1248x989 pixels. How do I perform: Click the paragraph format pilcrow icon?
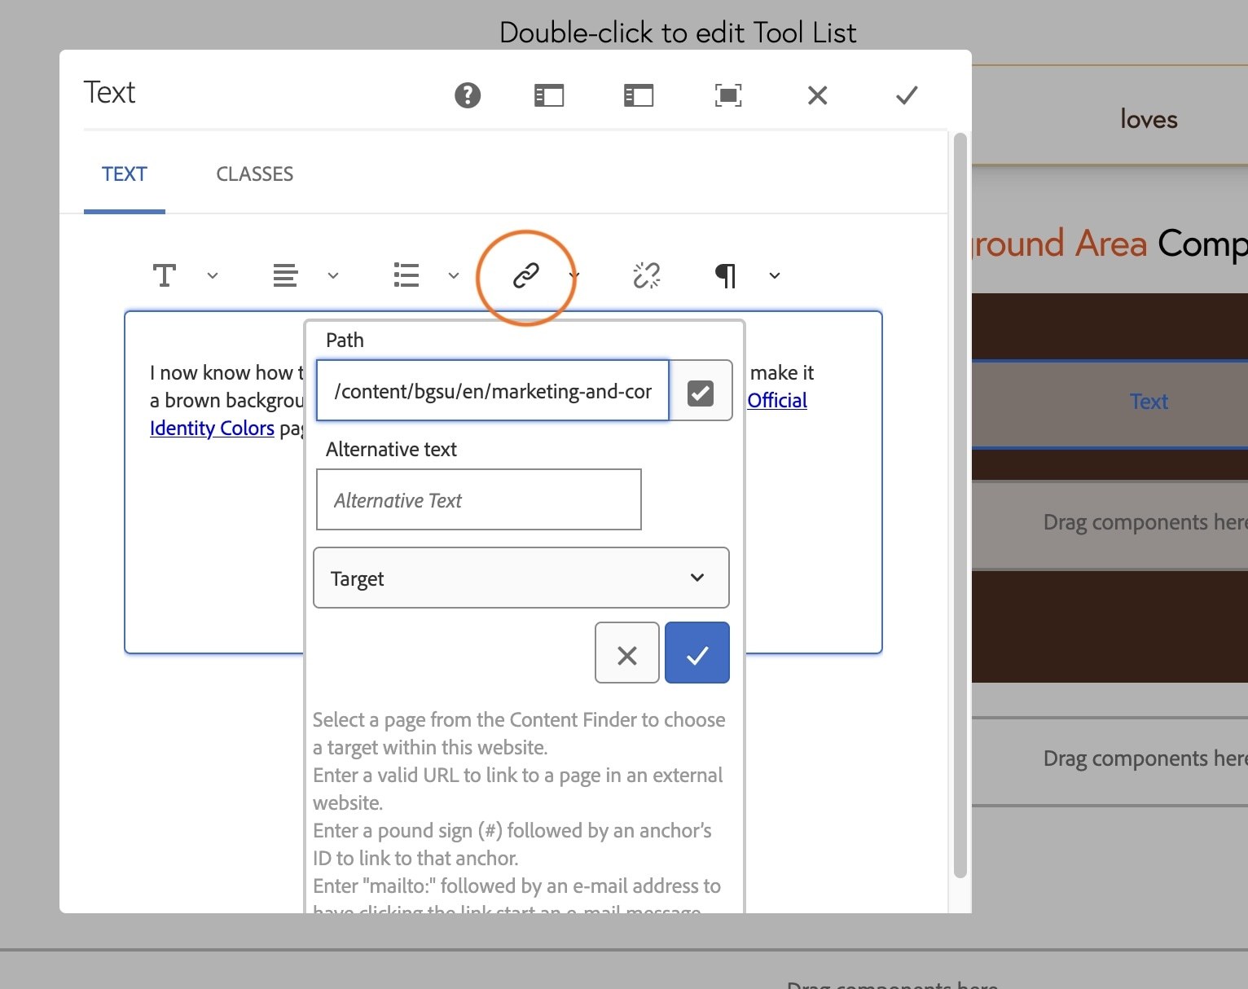726,275
